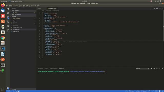Open the Selection menu
The width and height of the screenshot is (164, 92).
click(15, 6)
